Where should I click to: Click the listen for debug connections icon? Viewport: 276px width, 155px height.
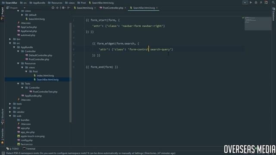pyautogui.click(x=266, y=3)
